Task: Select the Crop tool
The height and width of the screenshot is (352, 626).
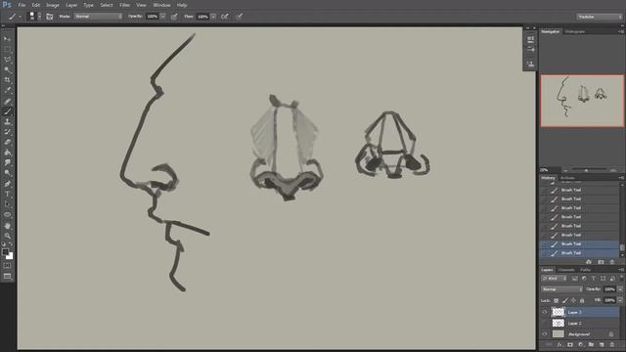Action: coord(7,80)
